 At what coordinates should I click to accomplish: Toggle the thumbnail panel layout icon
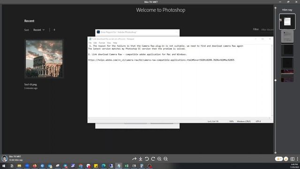tap(292, 159)
